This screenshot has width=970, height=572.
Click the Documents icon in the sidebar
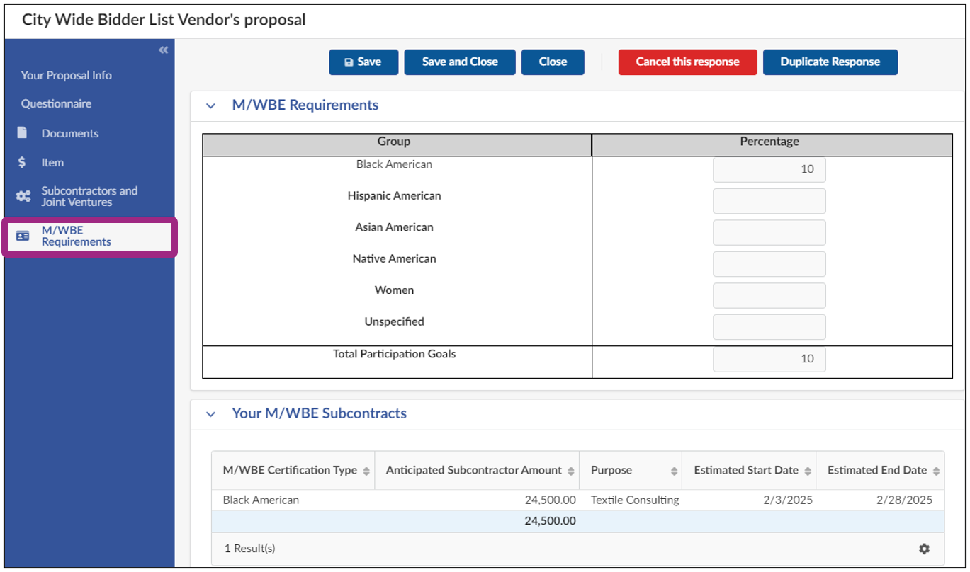pos(22,133)
